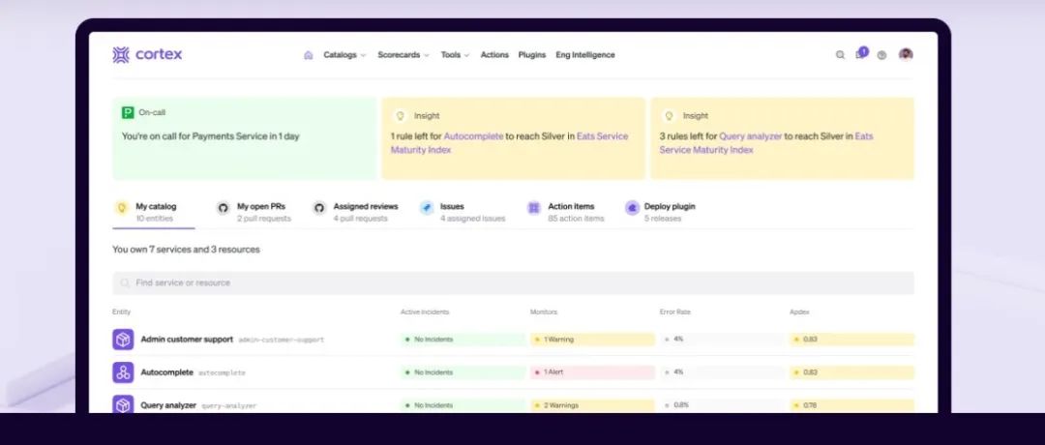The width and height of the screenshot is (1045, 445).
Task: Click the Query analyzer entity icon
Action: [x=123, y=403]
